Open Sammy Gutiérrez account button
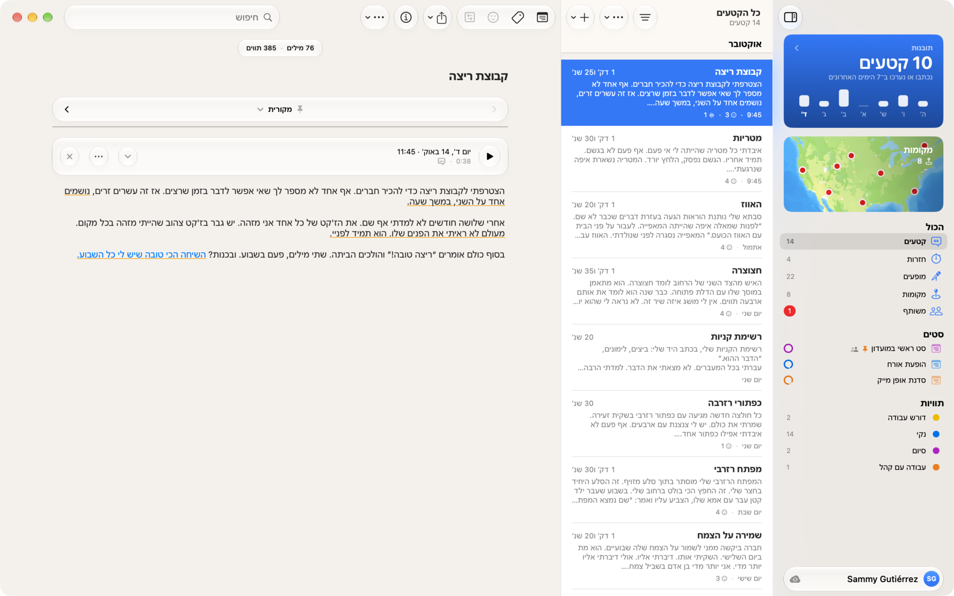The height and width of the screenshot is (596, 954). [x=863, y=579]
